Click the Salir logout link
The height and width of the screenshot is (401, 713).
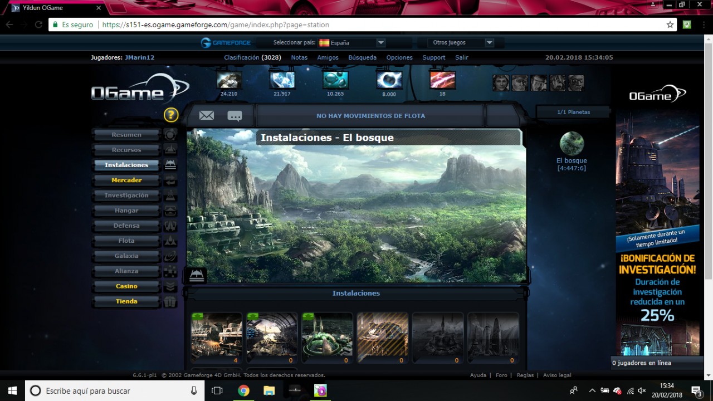click(x=461, y=57)
